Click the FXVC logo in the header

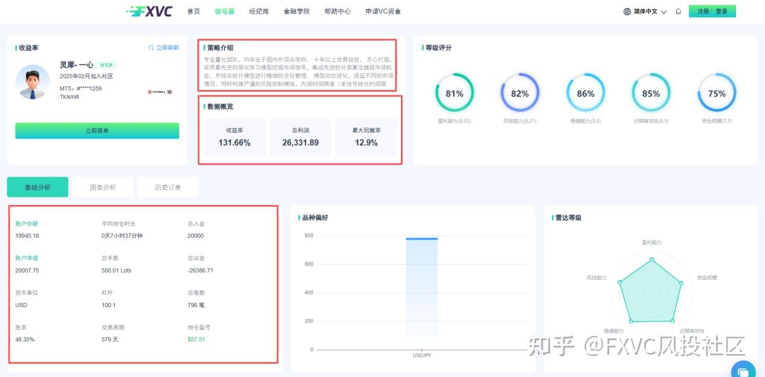coord(150,10)
